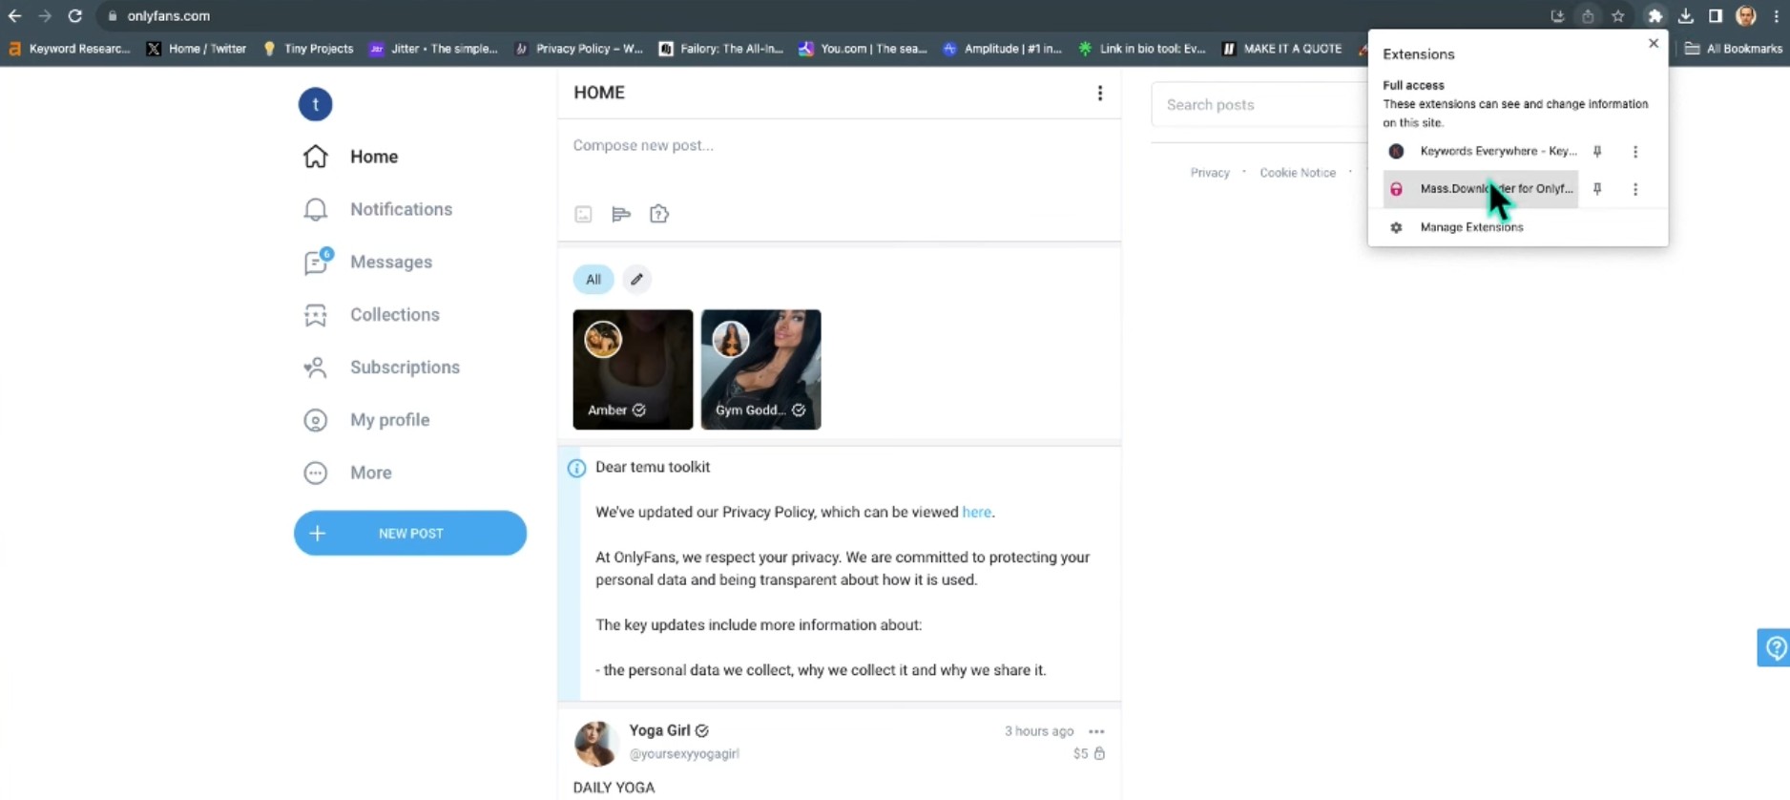Click the browser forward arrow
This screenshot has width=1790, height=800.
tap(44, 16)
